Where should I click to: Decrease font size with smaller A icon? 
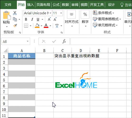(x=55, y=19)
